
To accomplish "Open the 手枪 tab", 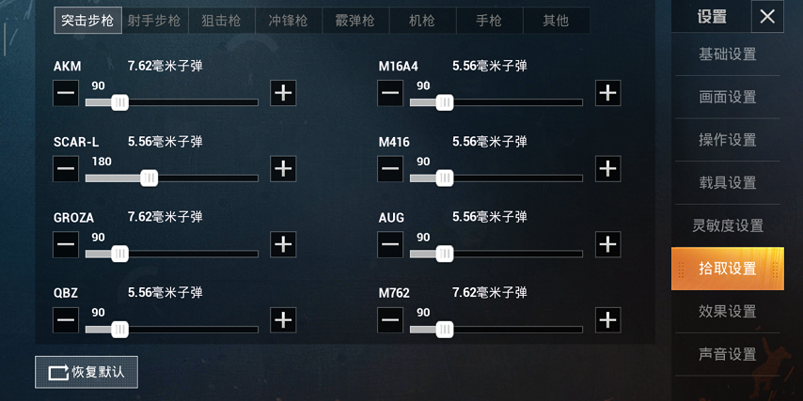I will pyautogui.click(x=489, y=21).
